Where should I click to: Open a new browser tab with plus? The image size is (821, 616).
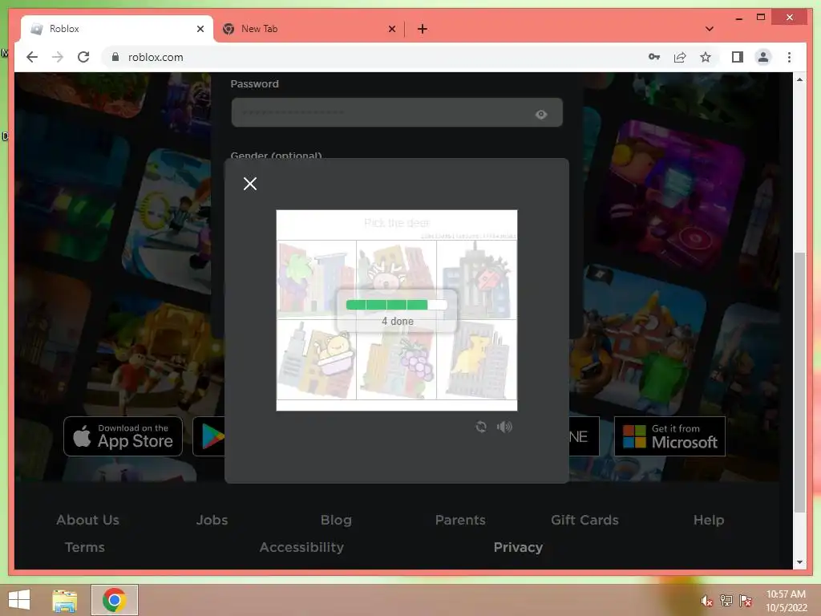pyautogui.click(x=422, y=29)
